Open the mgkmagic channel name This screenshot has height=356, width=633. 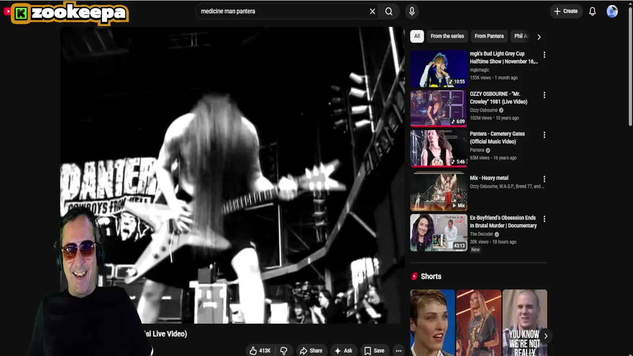click(x=480, y=70)
